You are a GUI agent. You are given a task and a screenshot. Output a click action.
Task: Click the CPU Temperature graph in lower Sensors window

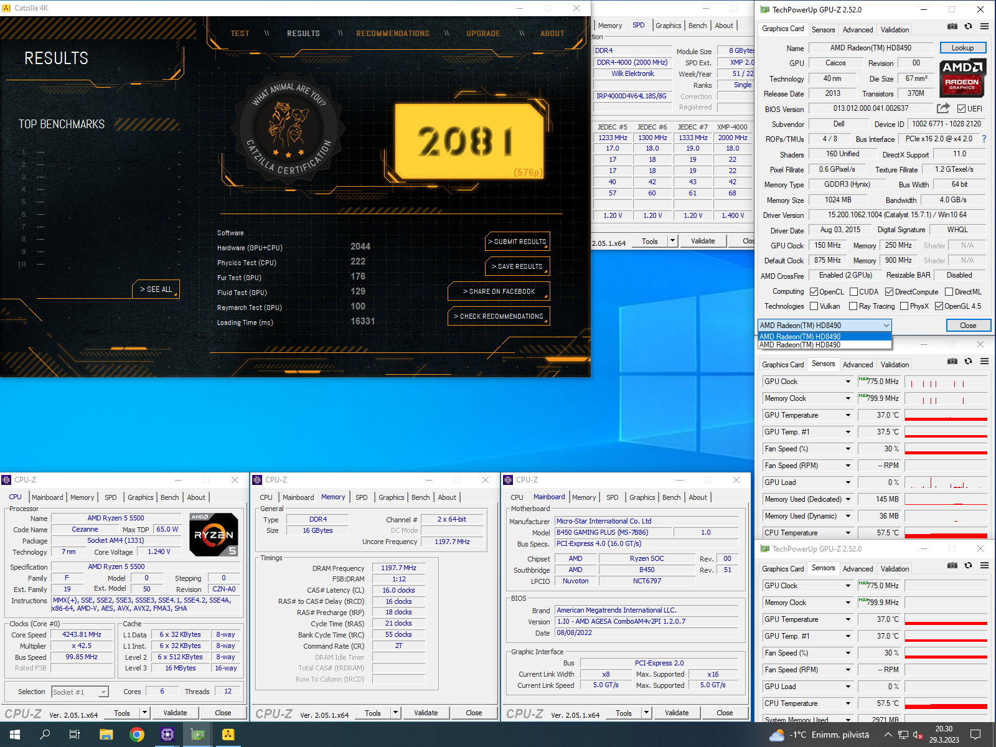946,703
